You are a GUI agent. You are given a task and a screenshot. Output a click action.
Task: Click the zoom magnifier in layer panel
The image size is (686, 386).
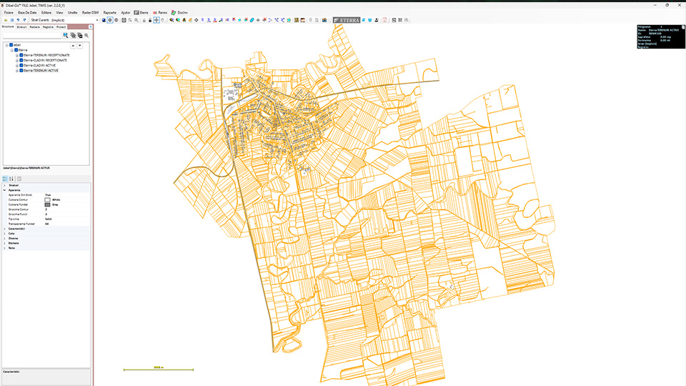86,35
